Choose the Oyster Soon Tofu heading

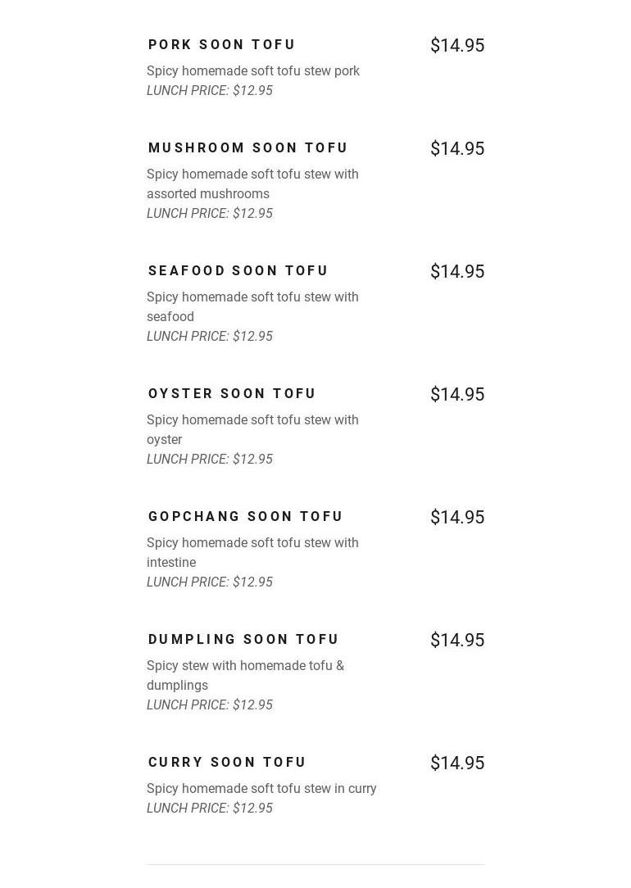pos(232,394)
